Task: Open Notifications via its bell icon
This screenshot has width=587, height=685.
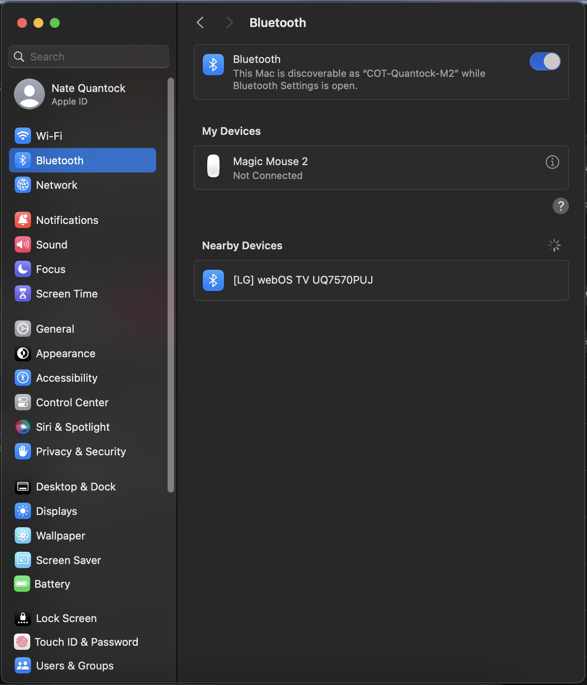Action: point(23,220)
